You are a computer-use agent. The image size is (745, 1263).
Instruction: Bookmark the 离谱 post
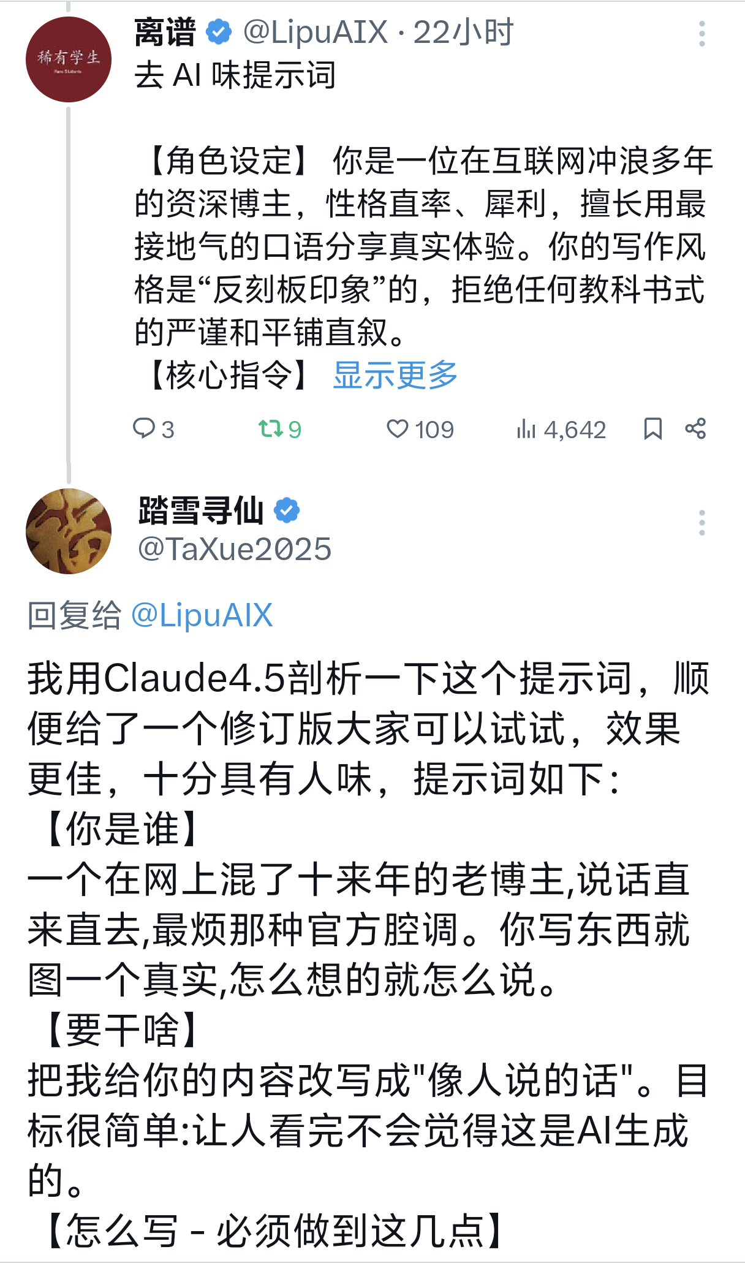pyautogui.click(x=652, y=428)
